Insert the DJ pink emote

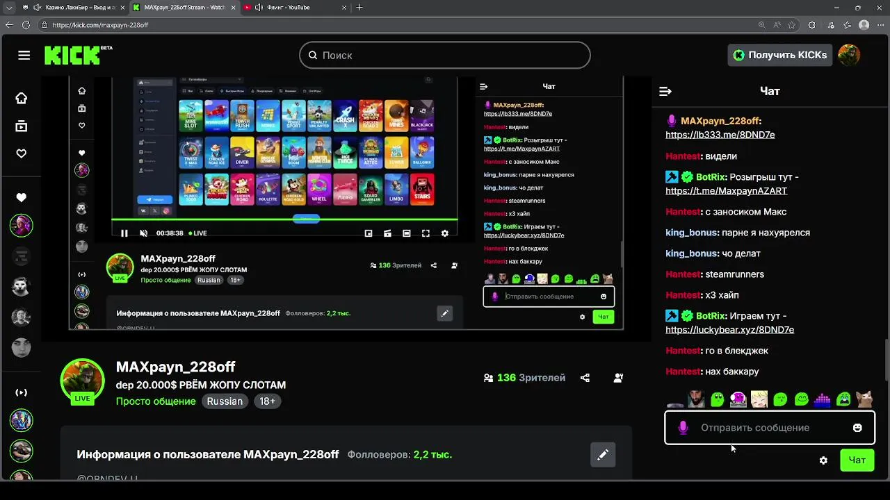click(738, 399)
